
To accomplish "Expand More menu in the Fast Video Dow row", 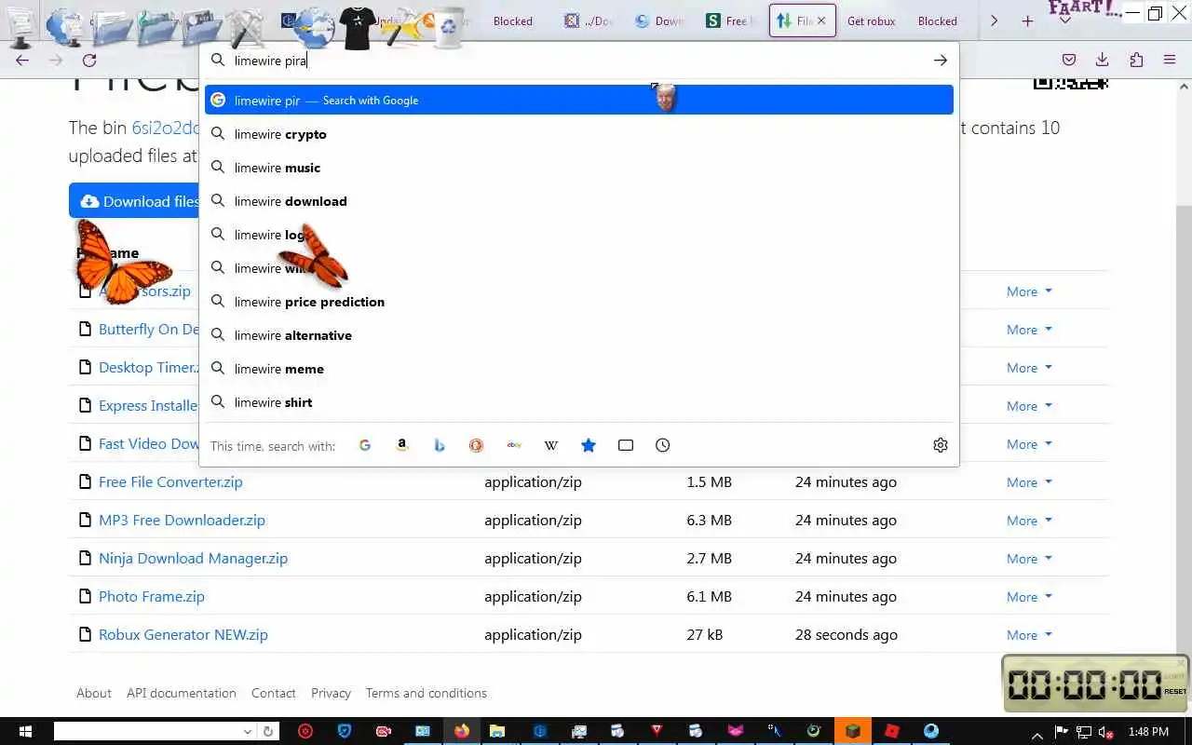I will click(1029, 444).
